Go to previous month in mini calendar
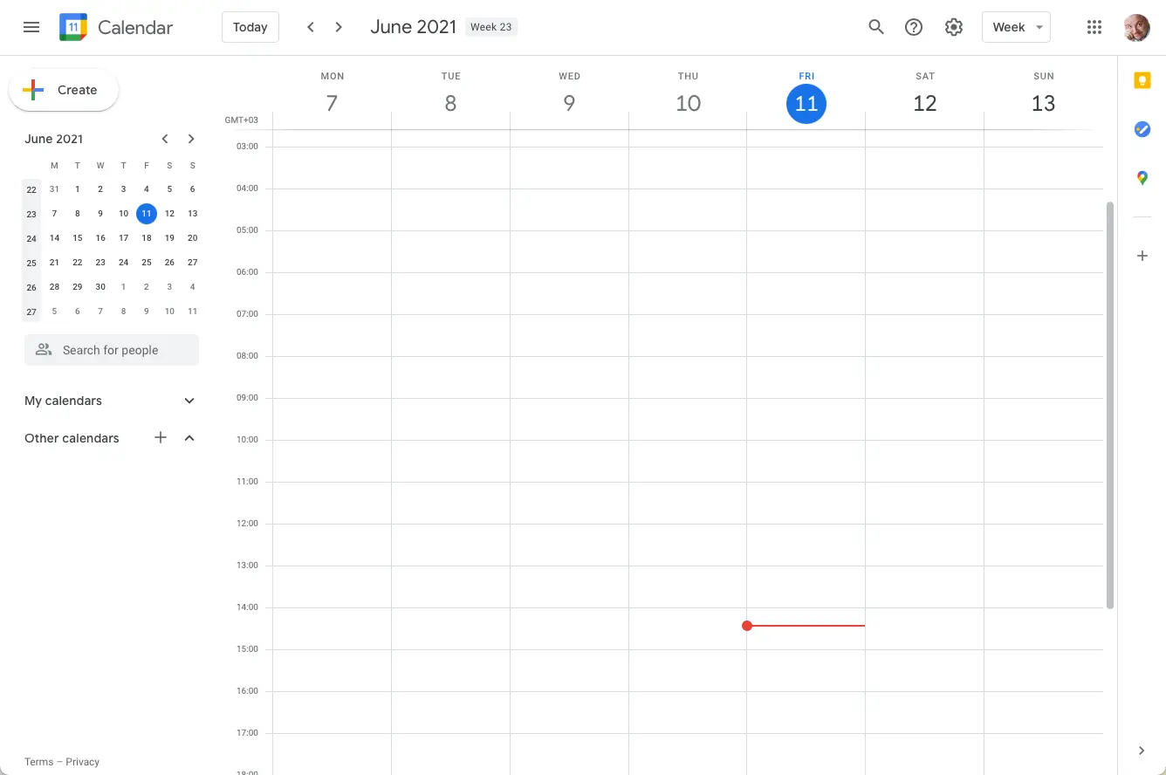Image resolution: width=1166 pixels, height=775 pixels. (165, 139)
